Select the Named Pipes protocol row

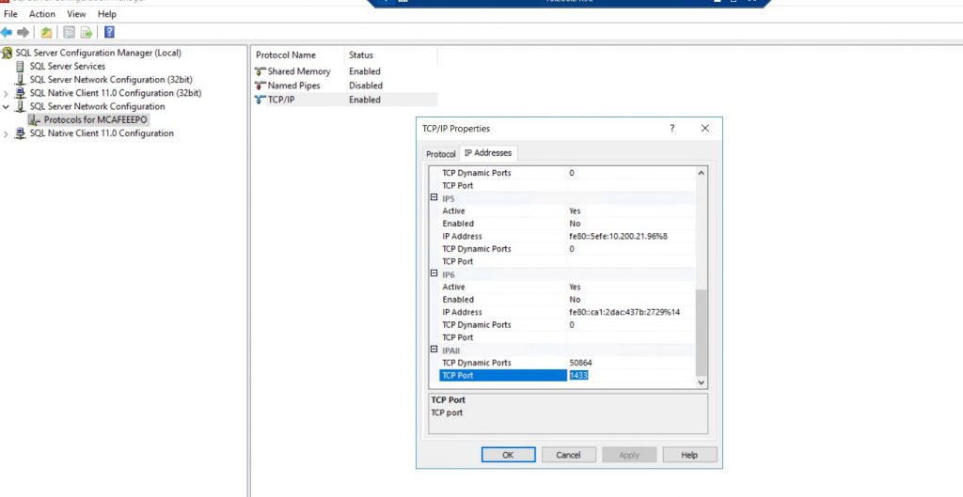(345, 85)
